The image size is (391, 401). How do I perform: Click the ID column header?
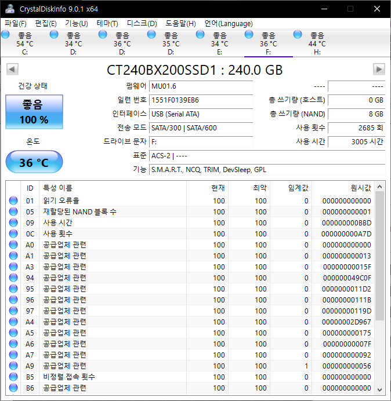pos(30,188)
